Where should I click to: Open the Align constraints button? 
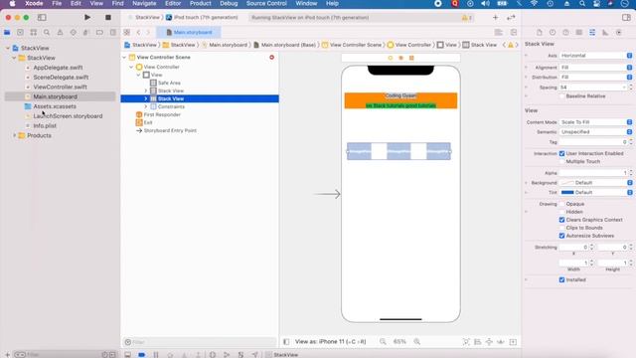(477, 342)
